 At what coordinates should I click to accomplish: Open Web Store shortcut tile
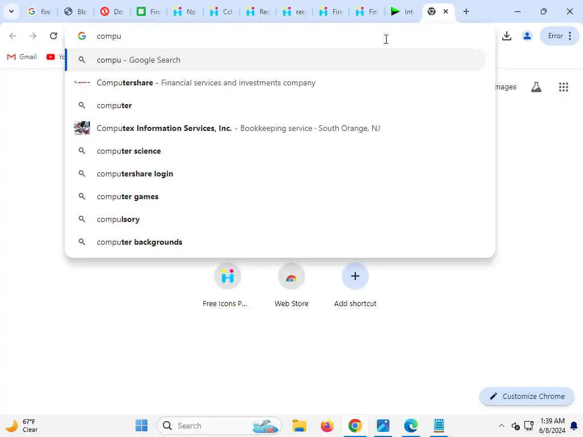click(x=291, y=286)
